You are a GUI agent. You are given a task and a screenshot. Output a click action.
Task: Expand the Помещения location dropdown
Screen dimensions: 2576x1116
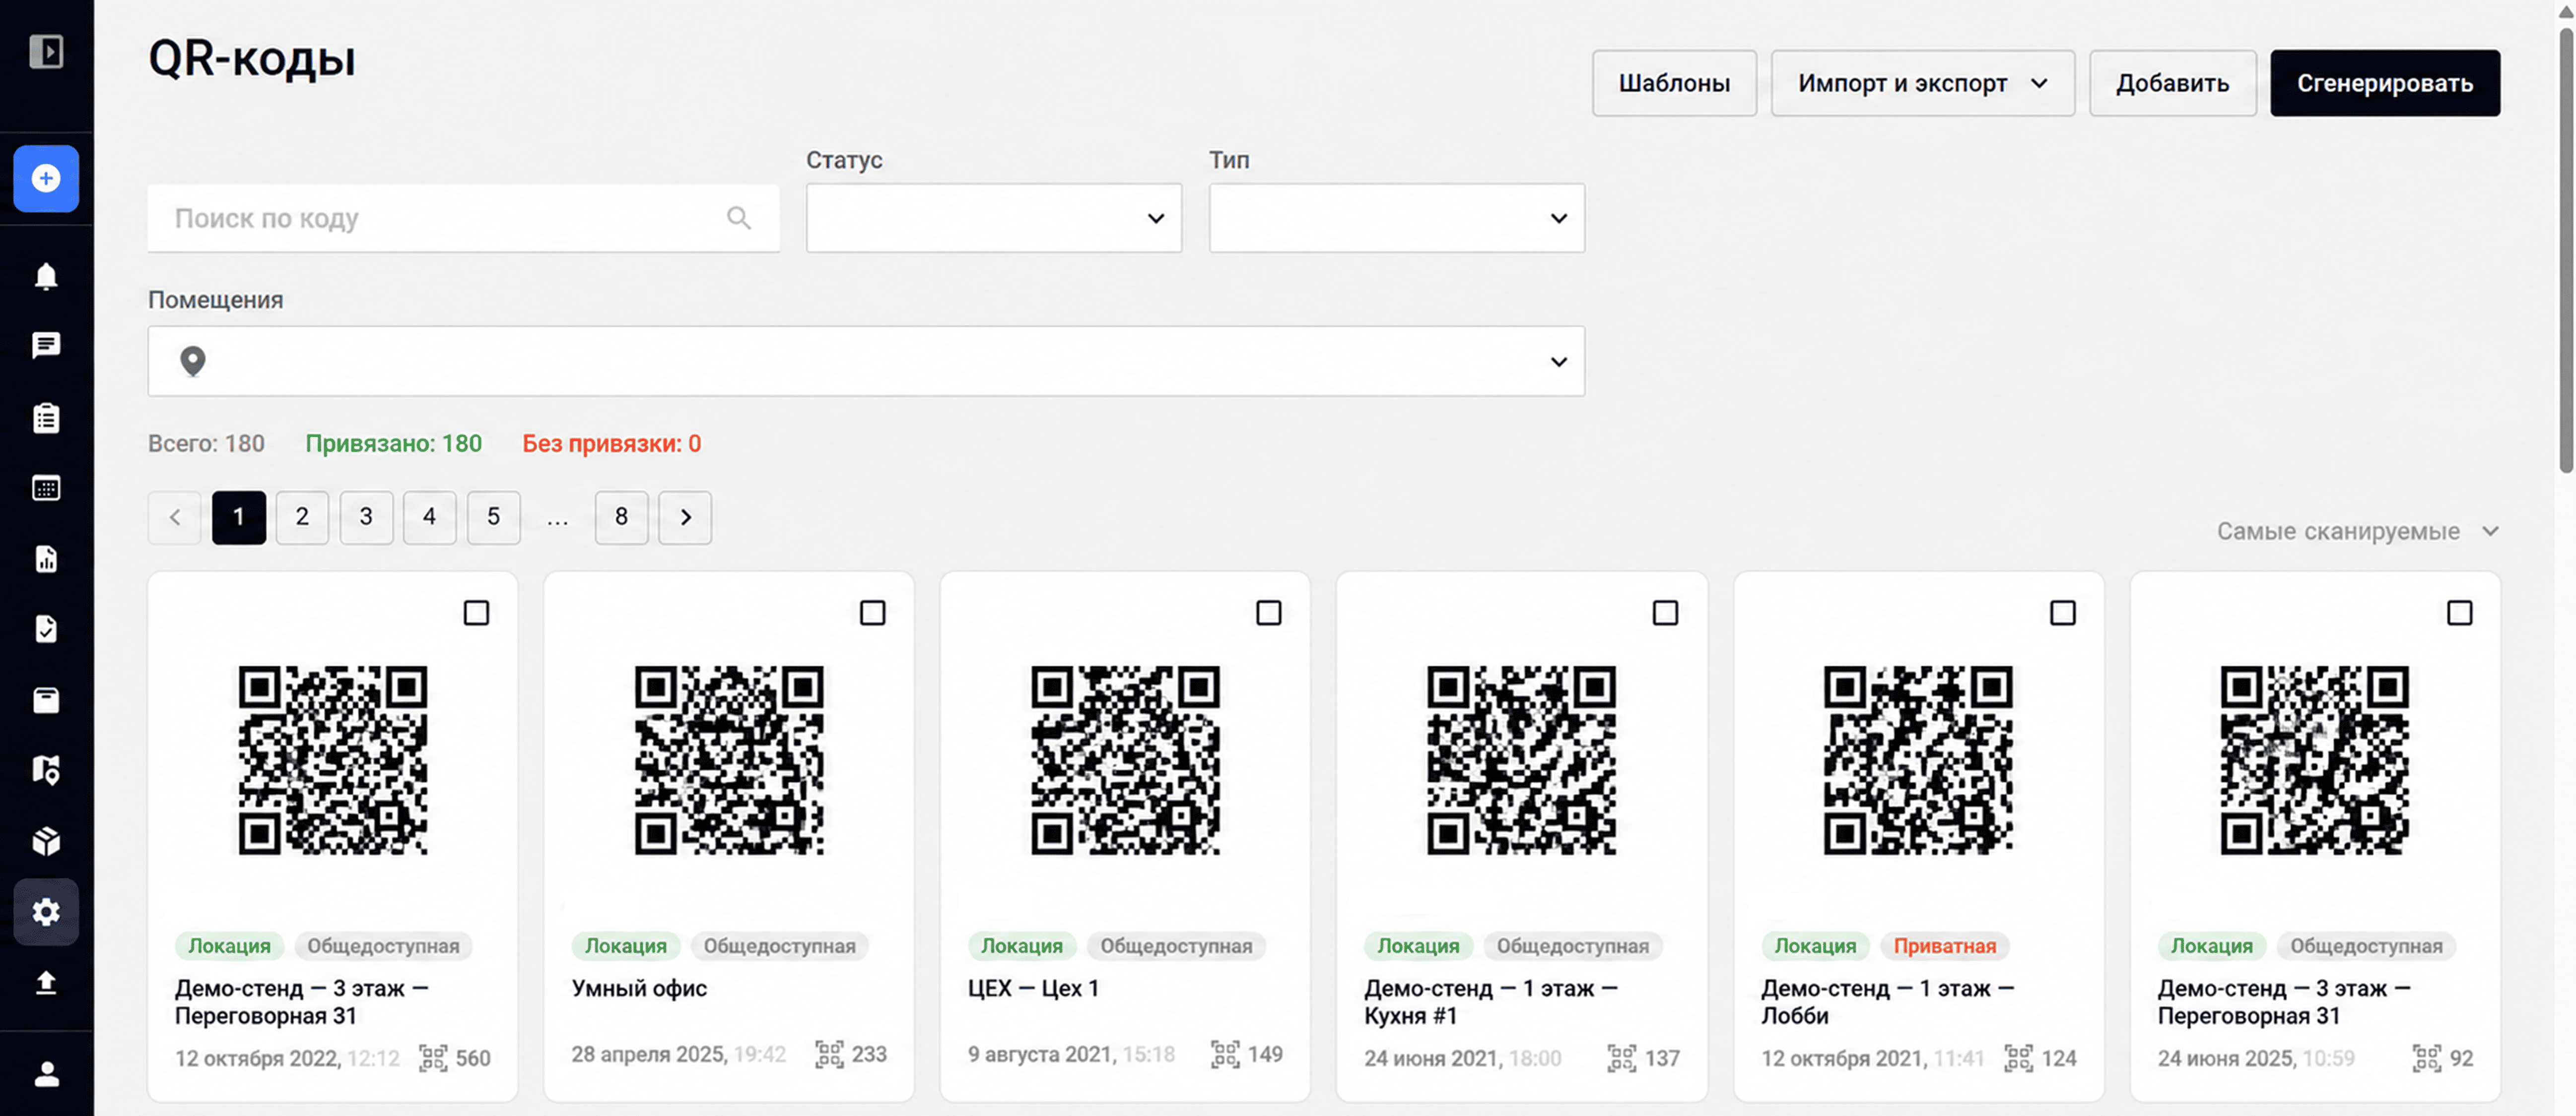pos(866,361)
